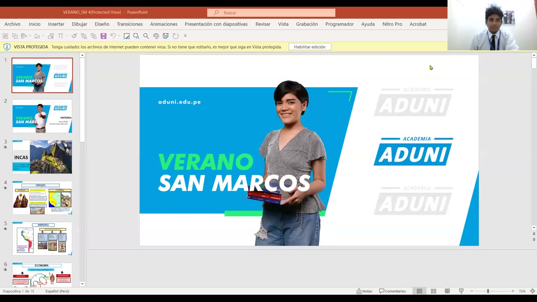
Task: Click the ink drawing pen-square icon
Action: click(x=127, y=36)
